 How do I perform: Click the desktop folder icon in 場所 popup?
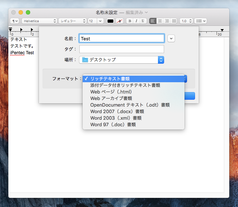point(85,60)
